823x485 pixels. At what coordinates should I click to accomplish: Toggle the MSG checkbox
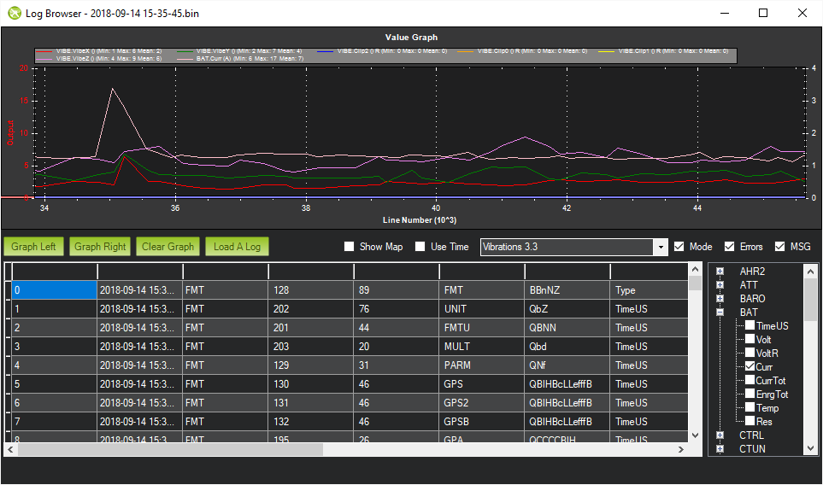780,247
